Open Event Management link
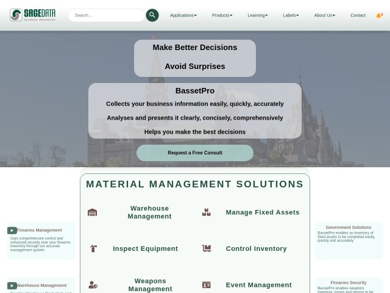Image resolution: width=390 pixels, height=293 pixels. 258,285
